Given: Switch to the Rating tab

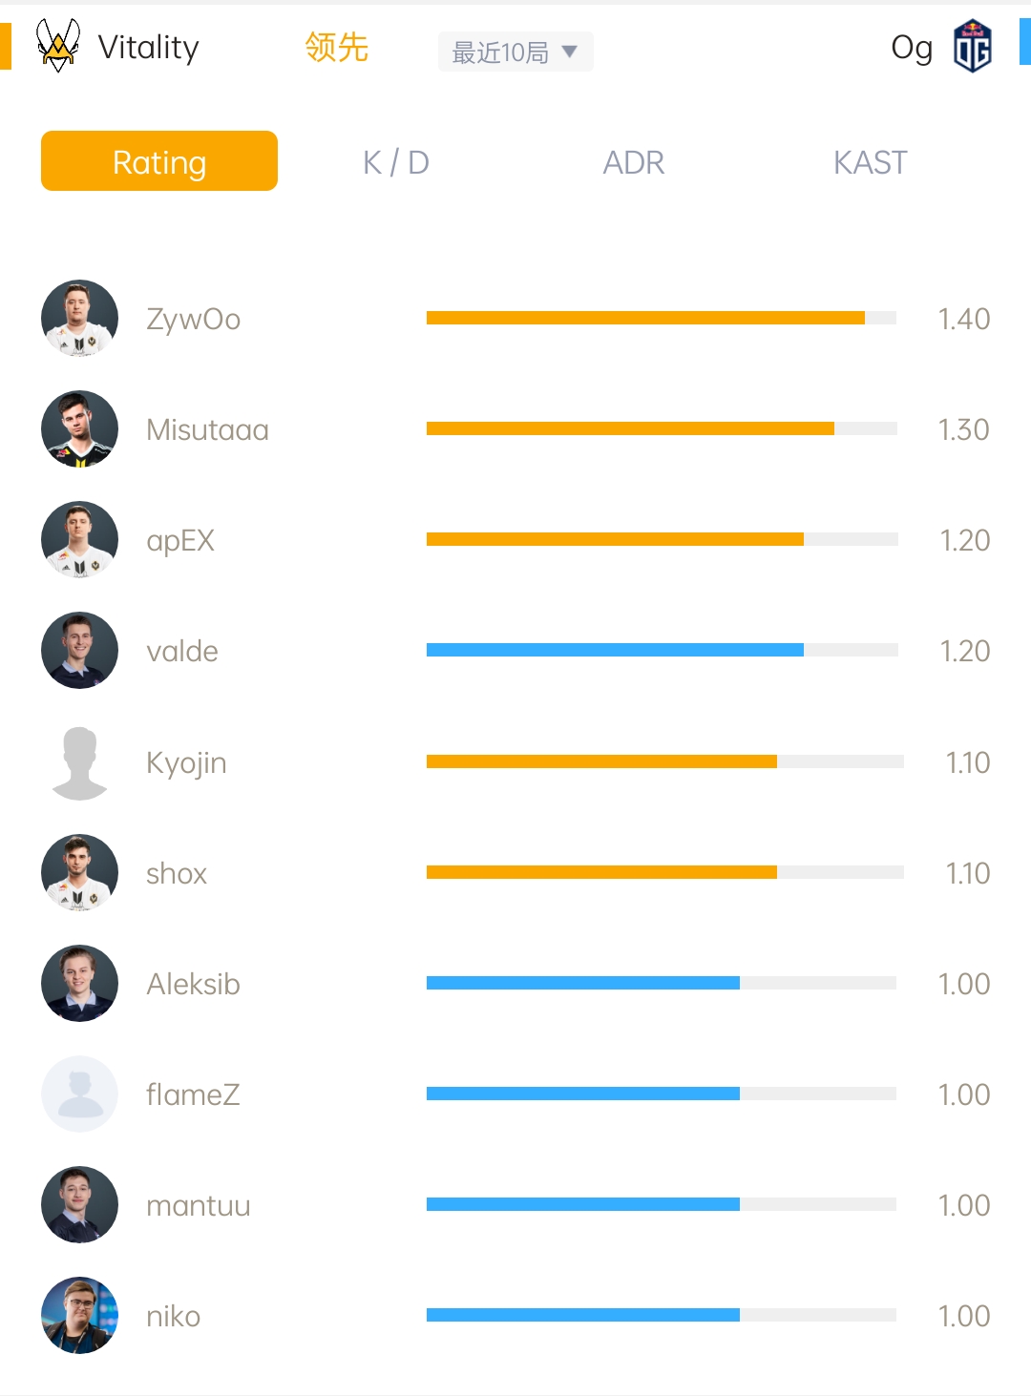Looking at the screenshot, I should tap(159, 161).
